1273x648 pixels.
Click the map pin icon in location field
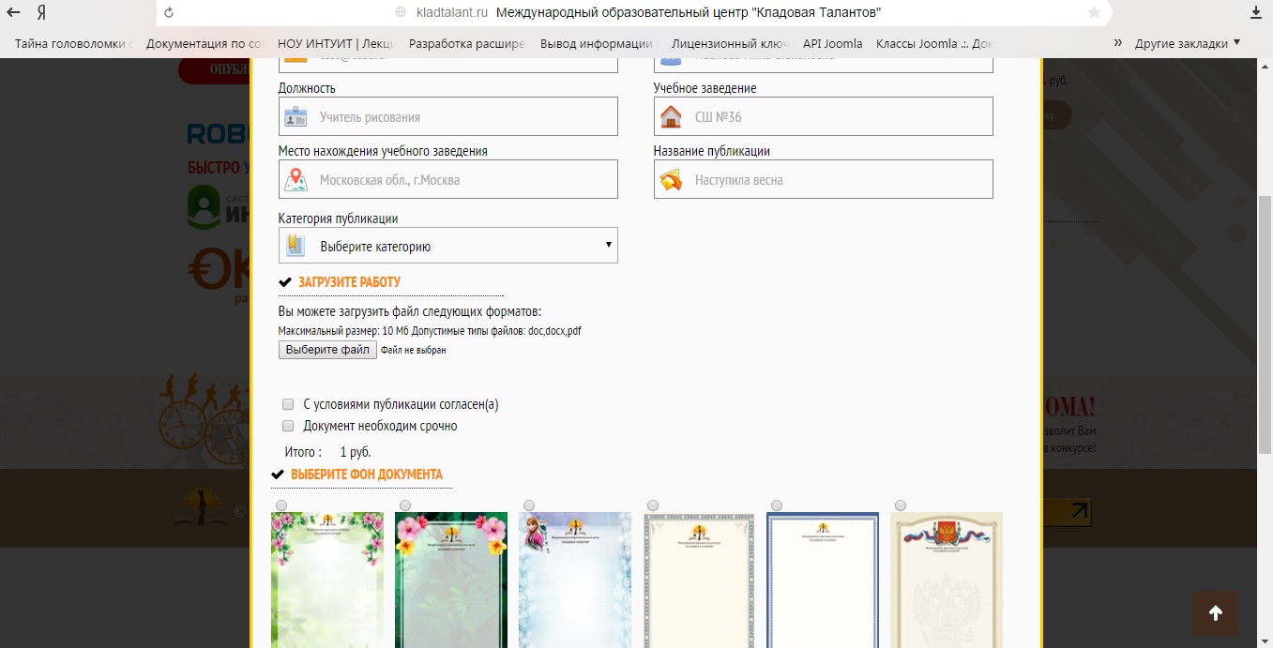click(296, 179)
